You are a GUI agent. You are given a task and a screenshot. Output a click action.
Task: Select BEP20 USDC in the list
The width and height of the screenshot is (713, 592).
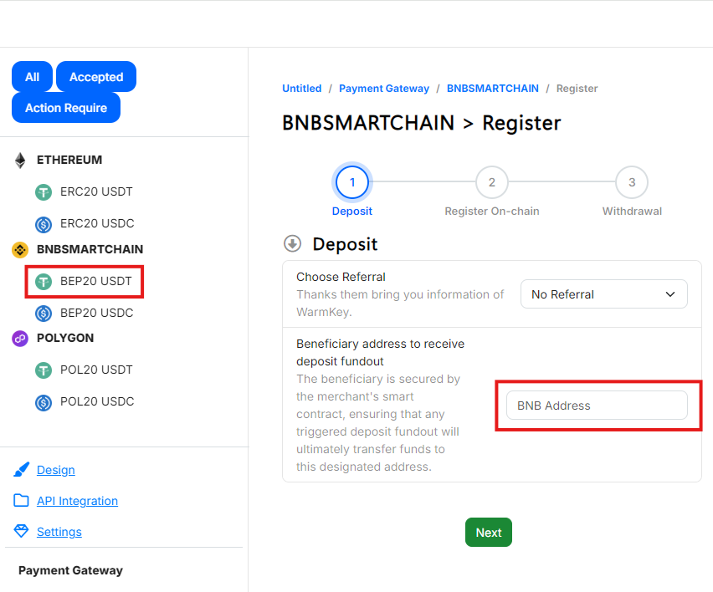[97, 313]
